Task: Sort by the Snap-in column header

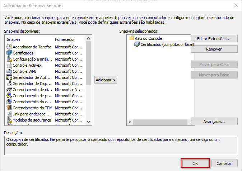Action: pos(29,39)
